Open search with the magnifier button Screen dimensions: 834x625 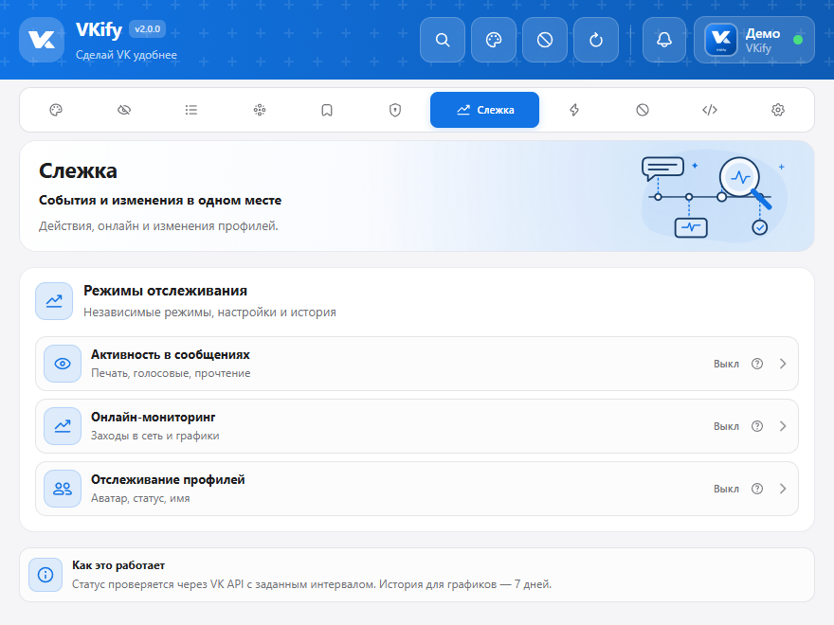coord(443,40)
